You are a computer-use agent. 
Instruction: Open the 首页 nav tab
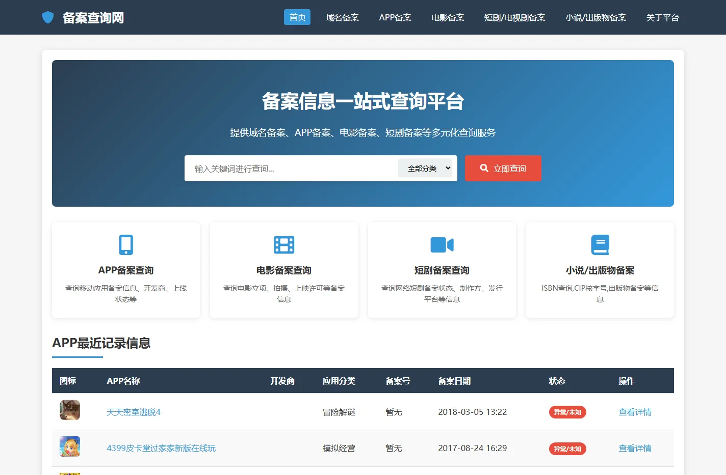[x=297, y=17]
